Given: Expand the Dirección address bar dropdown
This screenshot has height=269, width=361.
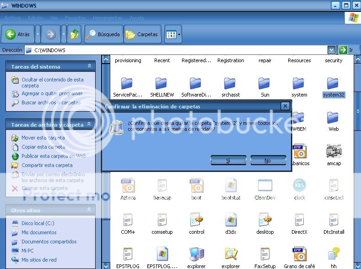Looking at the screenshot, I should (331, 50).
